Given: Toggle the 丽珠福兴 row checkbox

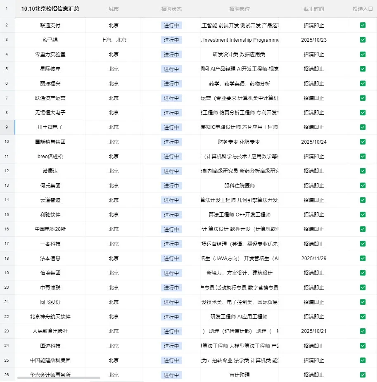Looking at the screenshot, I should coord(363,83).
